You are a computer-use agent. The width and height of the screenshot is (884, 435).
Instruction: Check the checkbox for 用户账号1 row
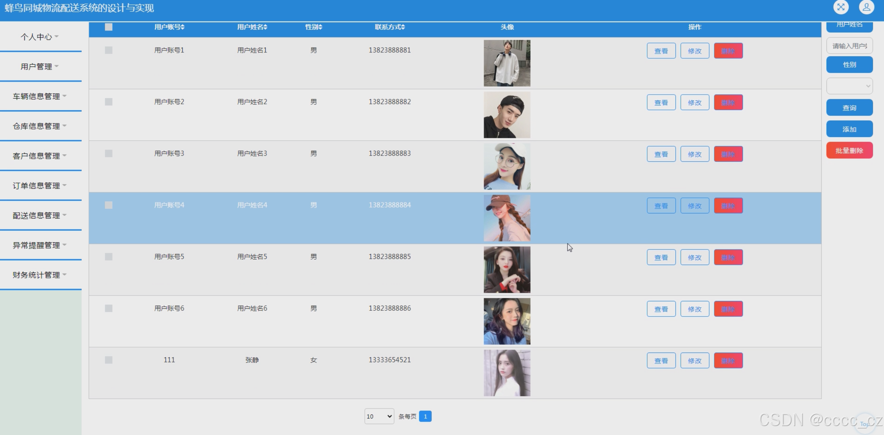[x=109, y=50]
